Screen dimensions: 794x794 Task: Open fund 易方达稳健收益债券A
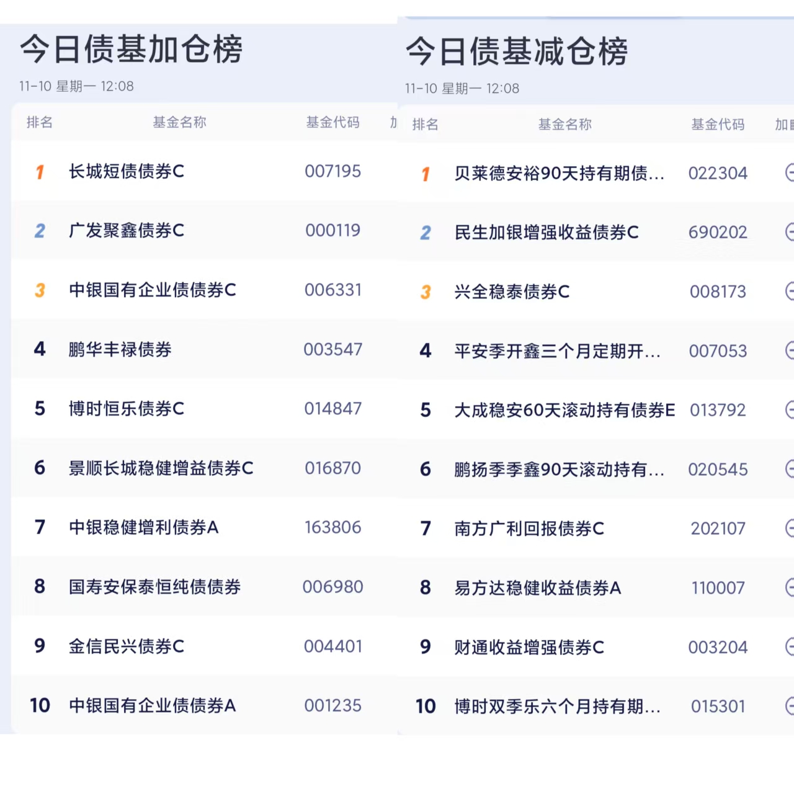[x=538, y=588]
